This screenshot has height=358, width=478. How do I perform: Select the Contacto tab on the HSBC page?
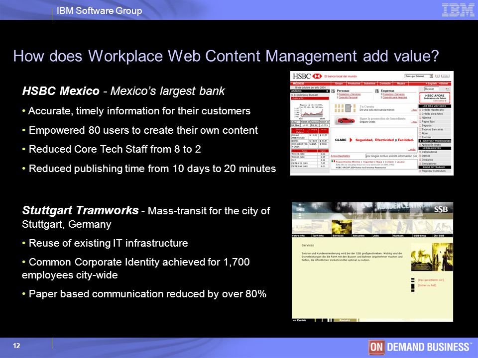pyautogui.click(x=385, y=84)
